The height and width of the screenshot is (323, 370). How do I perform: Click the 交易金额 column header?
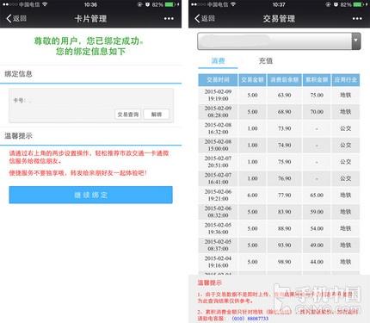click(x=252, y=80)
